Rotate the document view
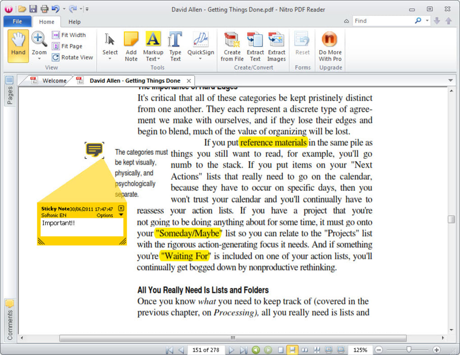This screenshot has width=460, height=355. click(x=73, y=57)
